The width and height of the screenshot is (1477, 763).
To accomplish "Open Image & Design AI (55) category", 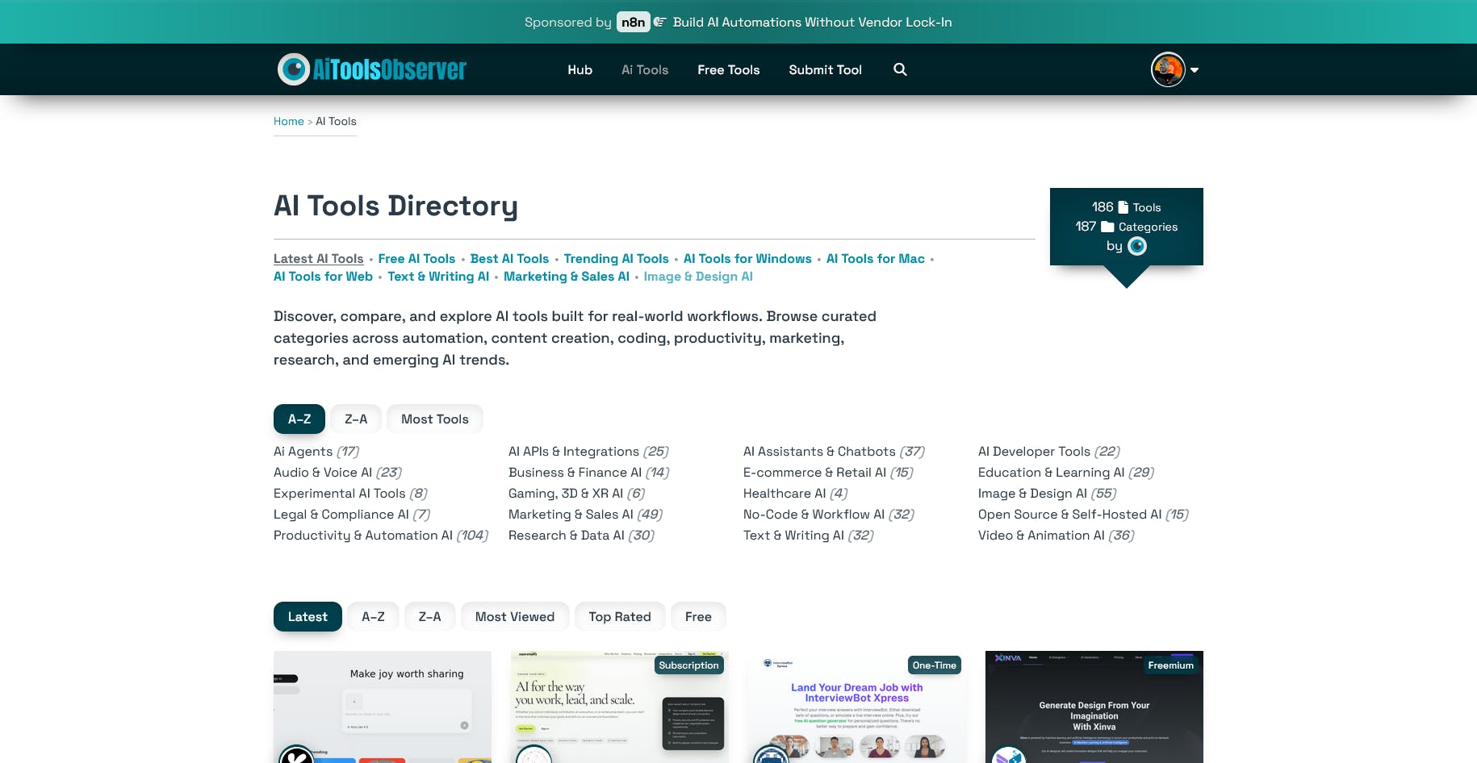I will click(1047, 494).
